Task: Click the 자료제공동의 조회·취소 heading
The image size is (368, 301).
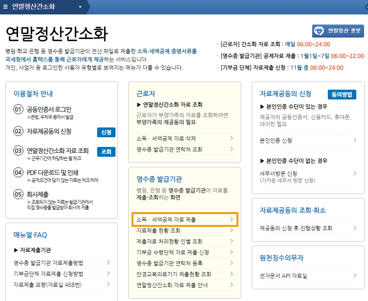Action: point(293,210)
